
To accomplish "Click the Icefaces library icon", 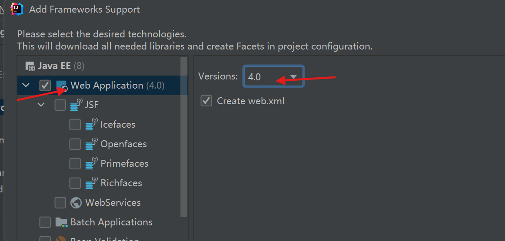I will 91,125.
